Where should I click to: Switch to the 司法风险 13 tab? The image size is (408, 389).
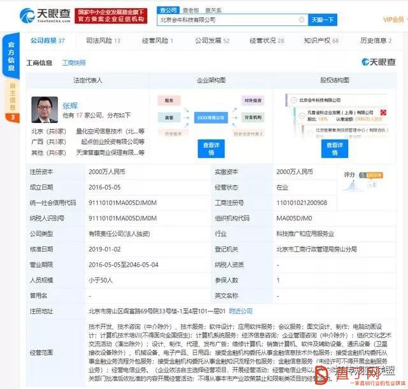(x=103, y=41)
